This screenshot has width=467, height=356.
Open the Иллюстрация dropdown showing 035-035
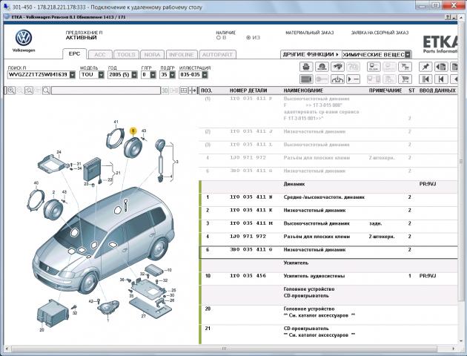[x=205, y=75]
